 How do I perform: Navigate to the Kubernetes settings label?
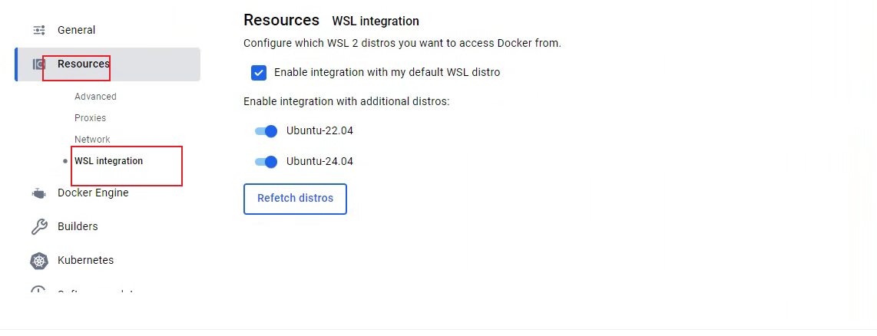[85, 261]
